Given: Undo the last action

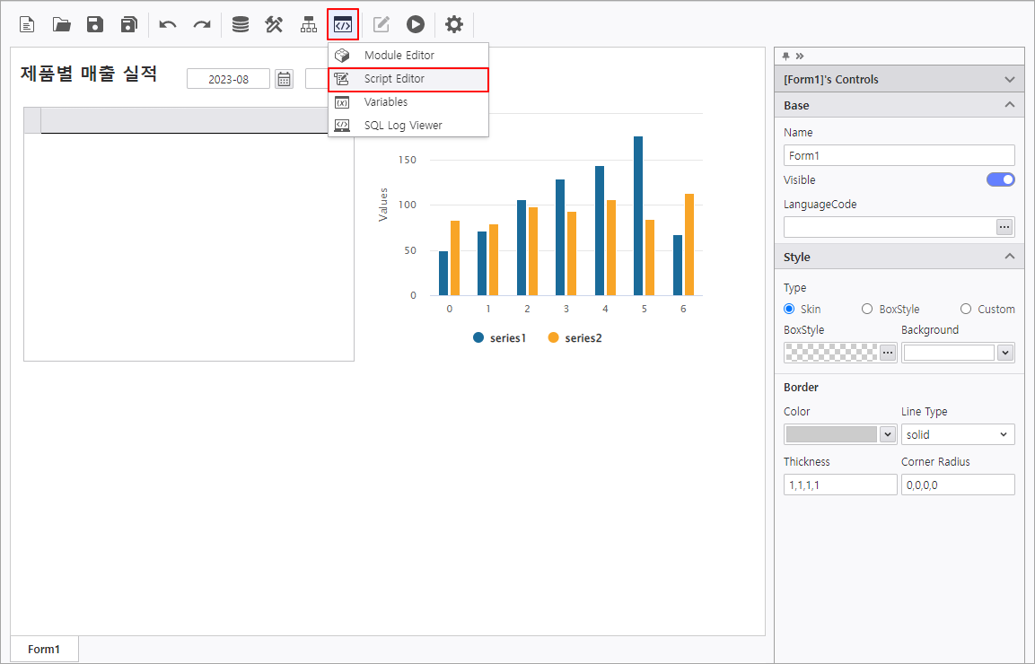Looking at the screenshot, I should tap(168, 25).
